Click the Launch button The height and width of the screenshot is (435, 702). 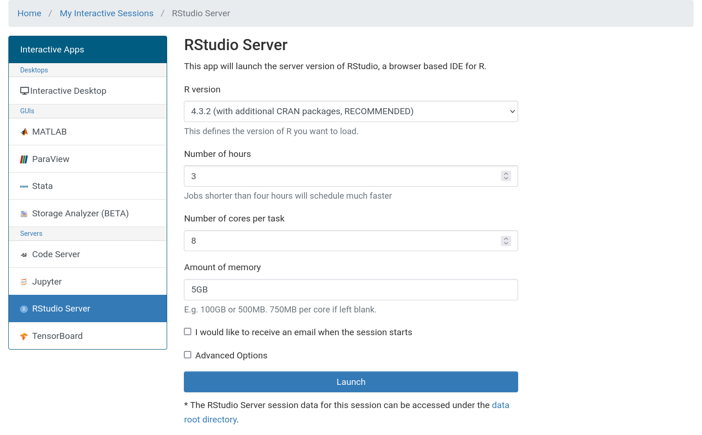(x=351, y=382)
